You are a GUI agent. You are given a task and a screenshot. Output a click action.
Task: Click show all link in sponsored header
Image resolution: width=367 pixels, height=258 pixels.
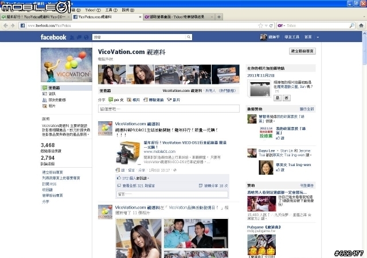pyautogui.click(x=307, y=109)
